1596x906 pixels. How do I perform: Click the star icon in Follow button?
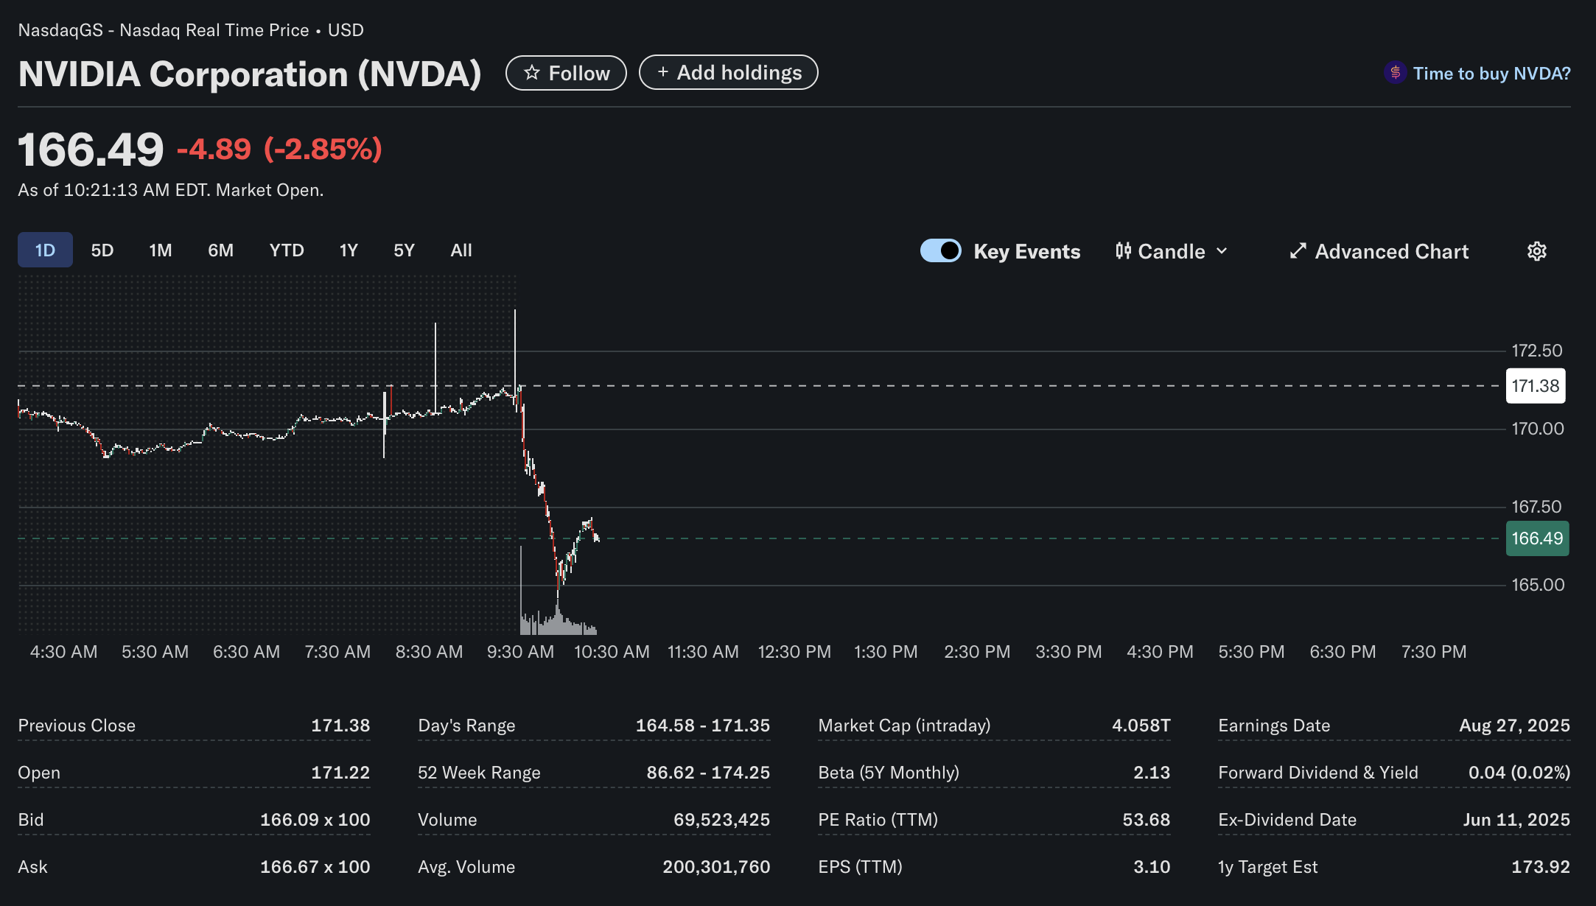[531, 73]
